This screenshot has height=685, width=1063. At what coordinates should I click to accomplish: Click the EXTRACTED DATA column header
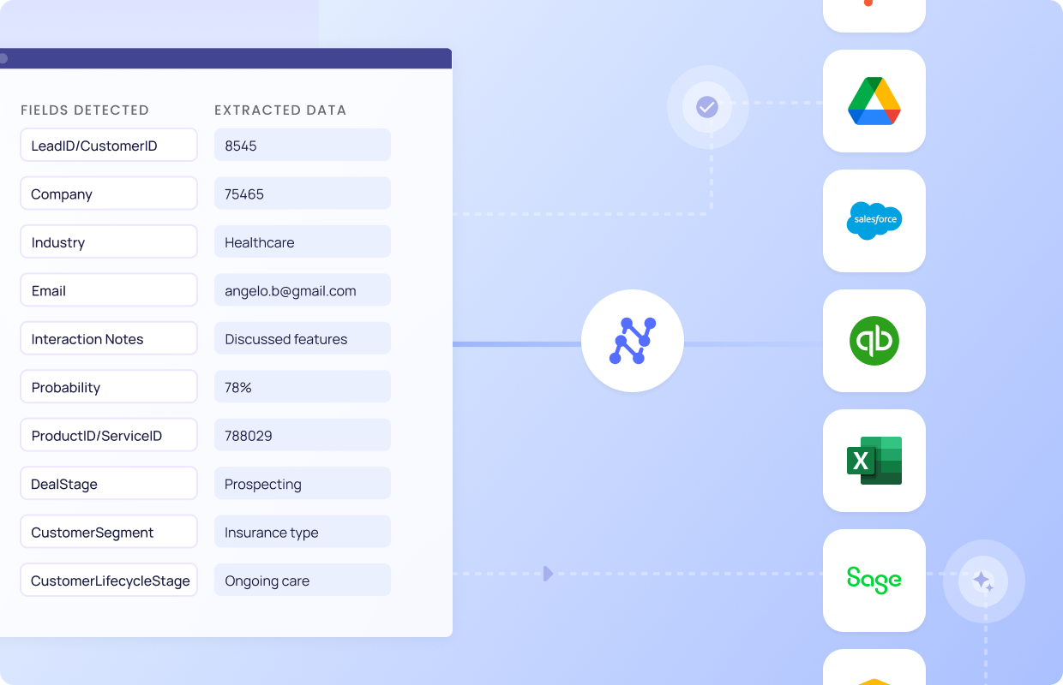tap(280, 110)
